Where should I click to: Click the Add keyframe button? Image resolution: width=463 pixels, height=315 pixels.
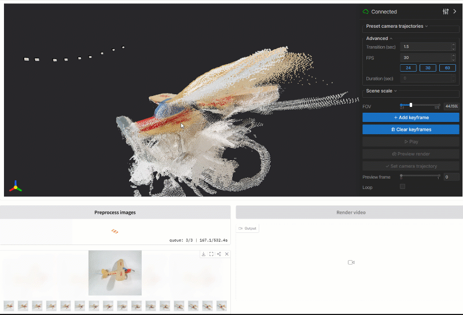pos(411,117)
